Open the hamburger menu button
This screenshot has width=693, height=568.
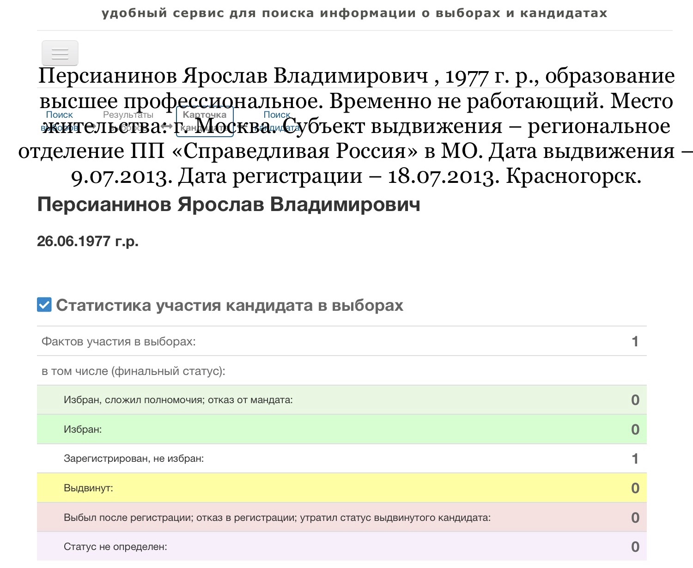pyautogui.click(x=60, y=53)
